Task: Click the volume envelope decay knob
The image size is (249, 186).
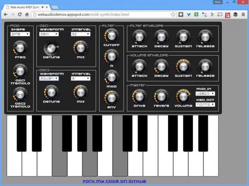Action: pyautogui.click(x=161, y=67)
